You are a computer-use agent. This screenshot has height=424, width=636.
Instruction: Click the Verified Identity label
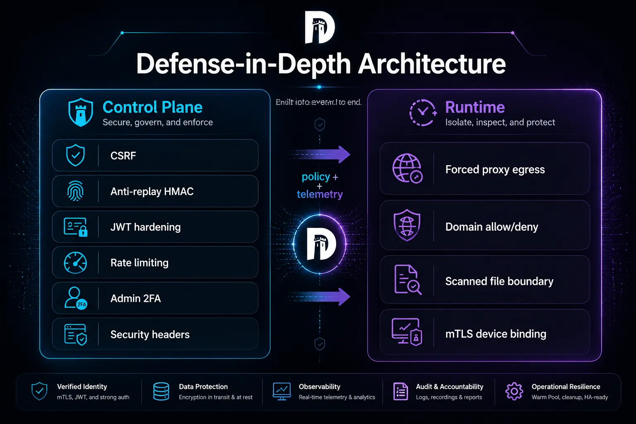tap(82, 387)
